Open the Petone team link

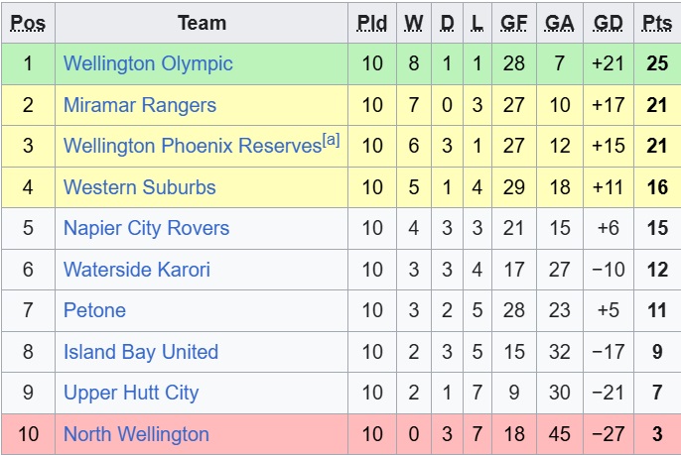pos(94,310)
